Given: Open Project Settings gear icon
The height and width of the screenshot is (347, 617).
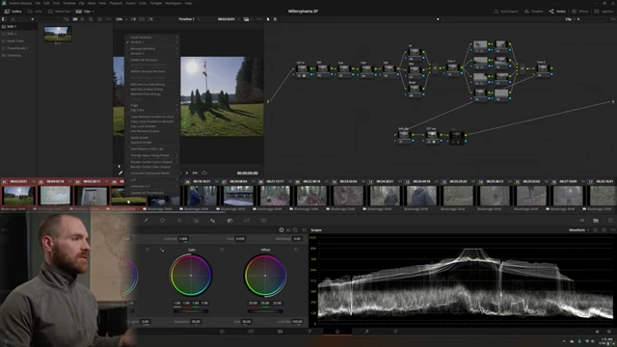Looking at the screenshot, I should (x=609, y=332).
